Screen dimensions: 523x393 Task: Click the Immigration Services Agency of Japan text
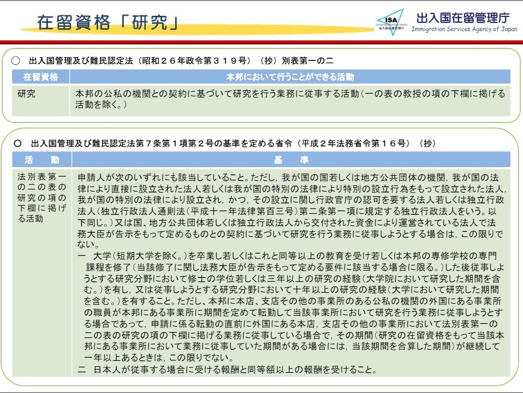pyautogui.click(x=464, y=29)
